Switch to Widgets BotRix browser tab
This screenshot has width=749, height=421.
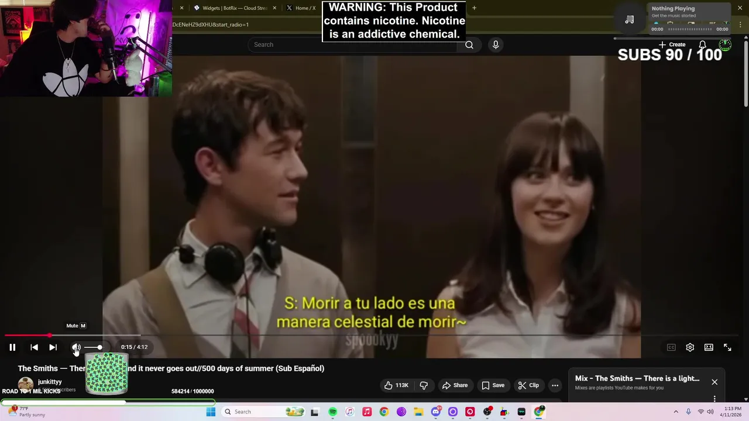point(231,8)
